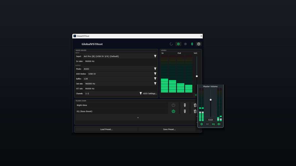Expand the Channels dropdown

pos(113,93)
